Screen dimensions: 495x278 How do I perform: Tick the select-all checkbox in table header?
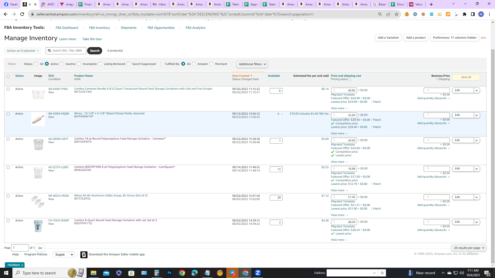(8, 76)
